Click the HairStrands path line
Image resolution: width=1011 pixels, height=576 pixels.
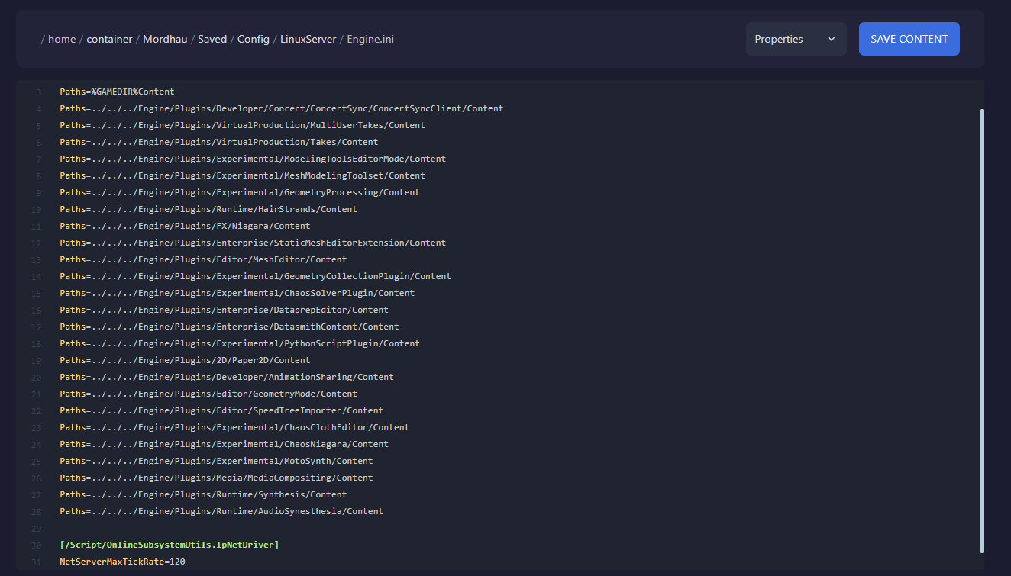(208, 209)
